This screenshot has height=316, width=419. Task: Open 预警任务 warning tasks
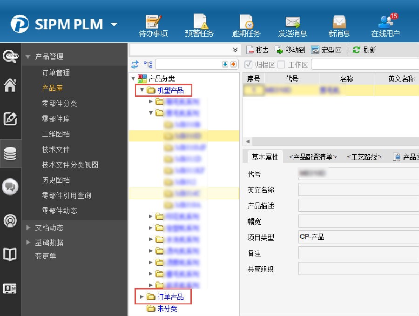(199, 26)
